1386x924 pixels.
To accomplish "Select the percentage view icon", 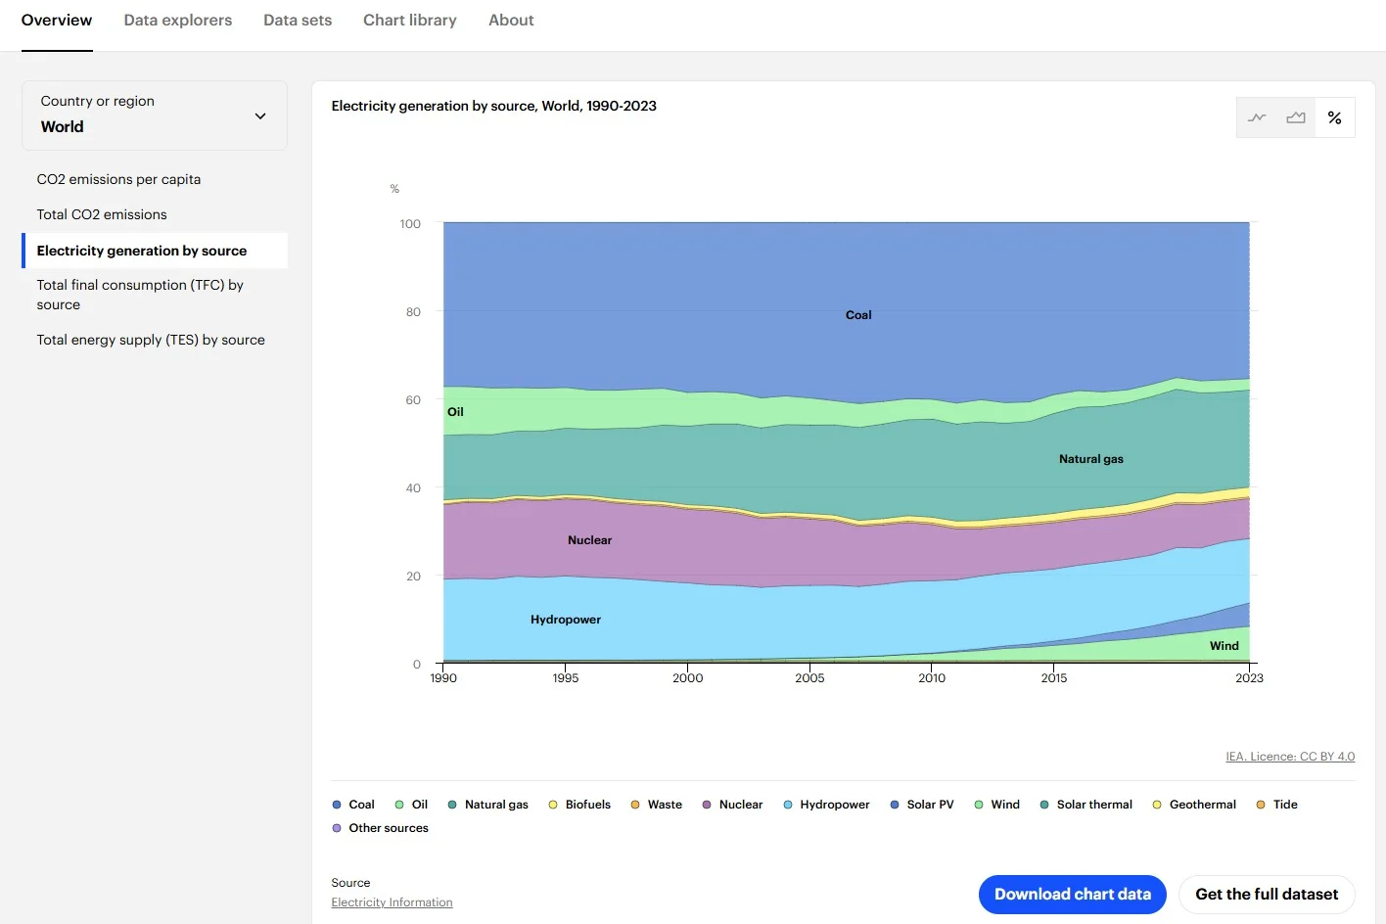I will click(x=1334, y=117).
